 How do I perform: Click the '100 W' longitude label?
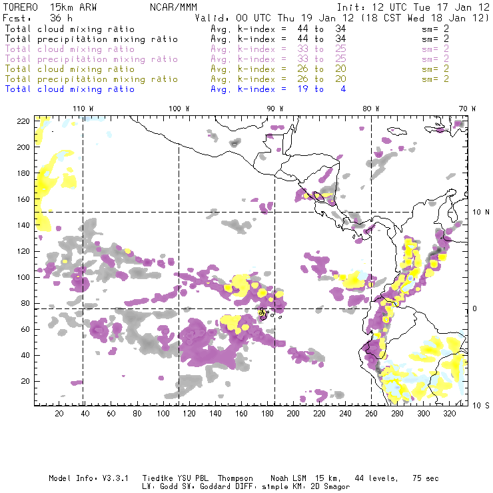(x=179, y=109)
